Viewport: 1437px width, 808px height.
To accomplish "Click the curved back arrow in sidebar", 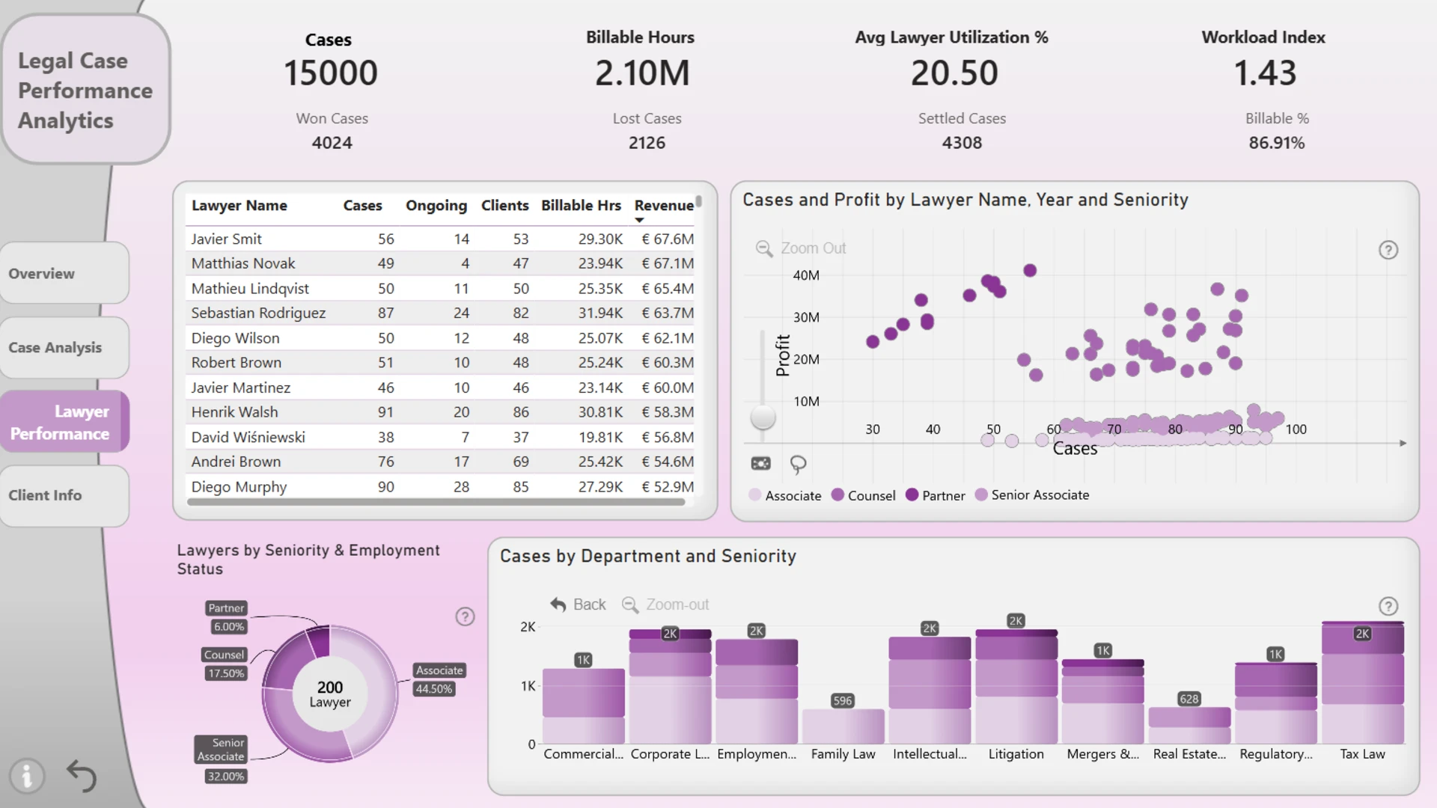I will click(x=82, y=776).
